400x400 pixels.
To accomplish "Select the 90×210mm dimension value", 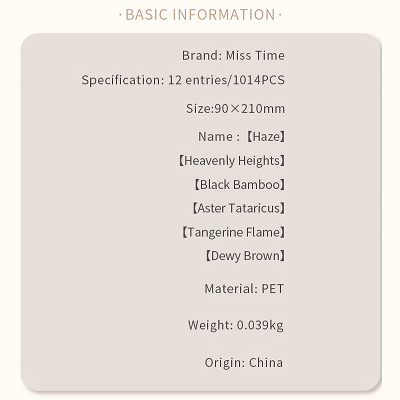I will (x=249, y=108).
